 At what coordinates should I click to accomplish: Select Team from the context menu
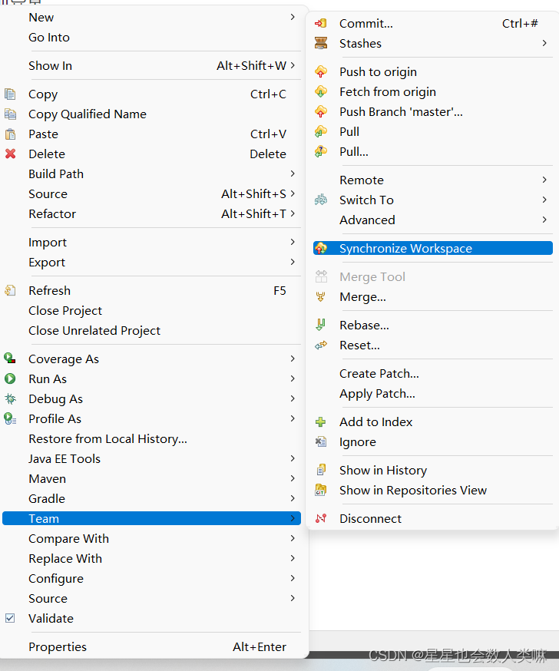(x=41, y=518)
